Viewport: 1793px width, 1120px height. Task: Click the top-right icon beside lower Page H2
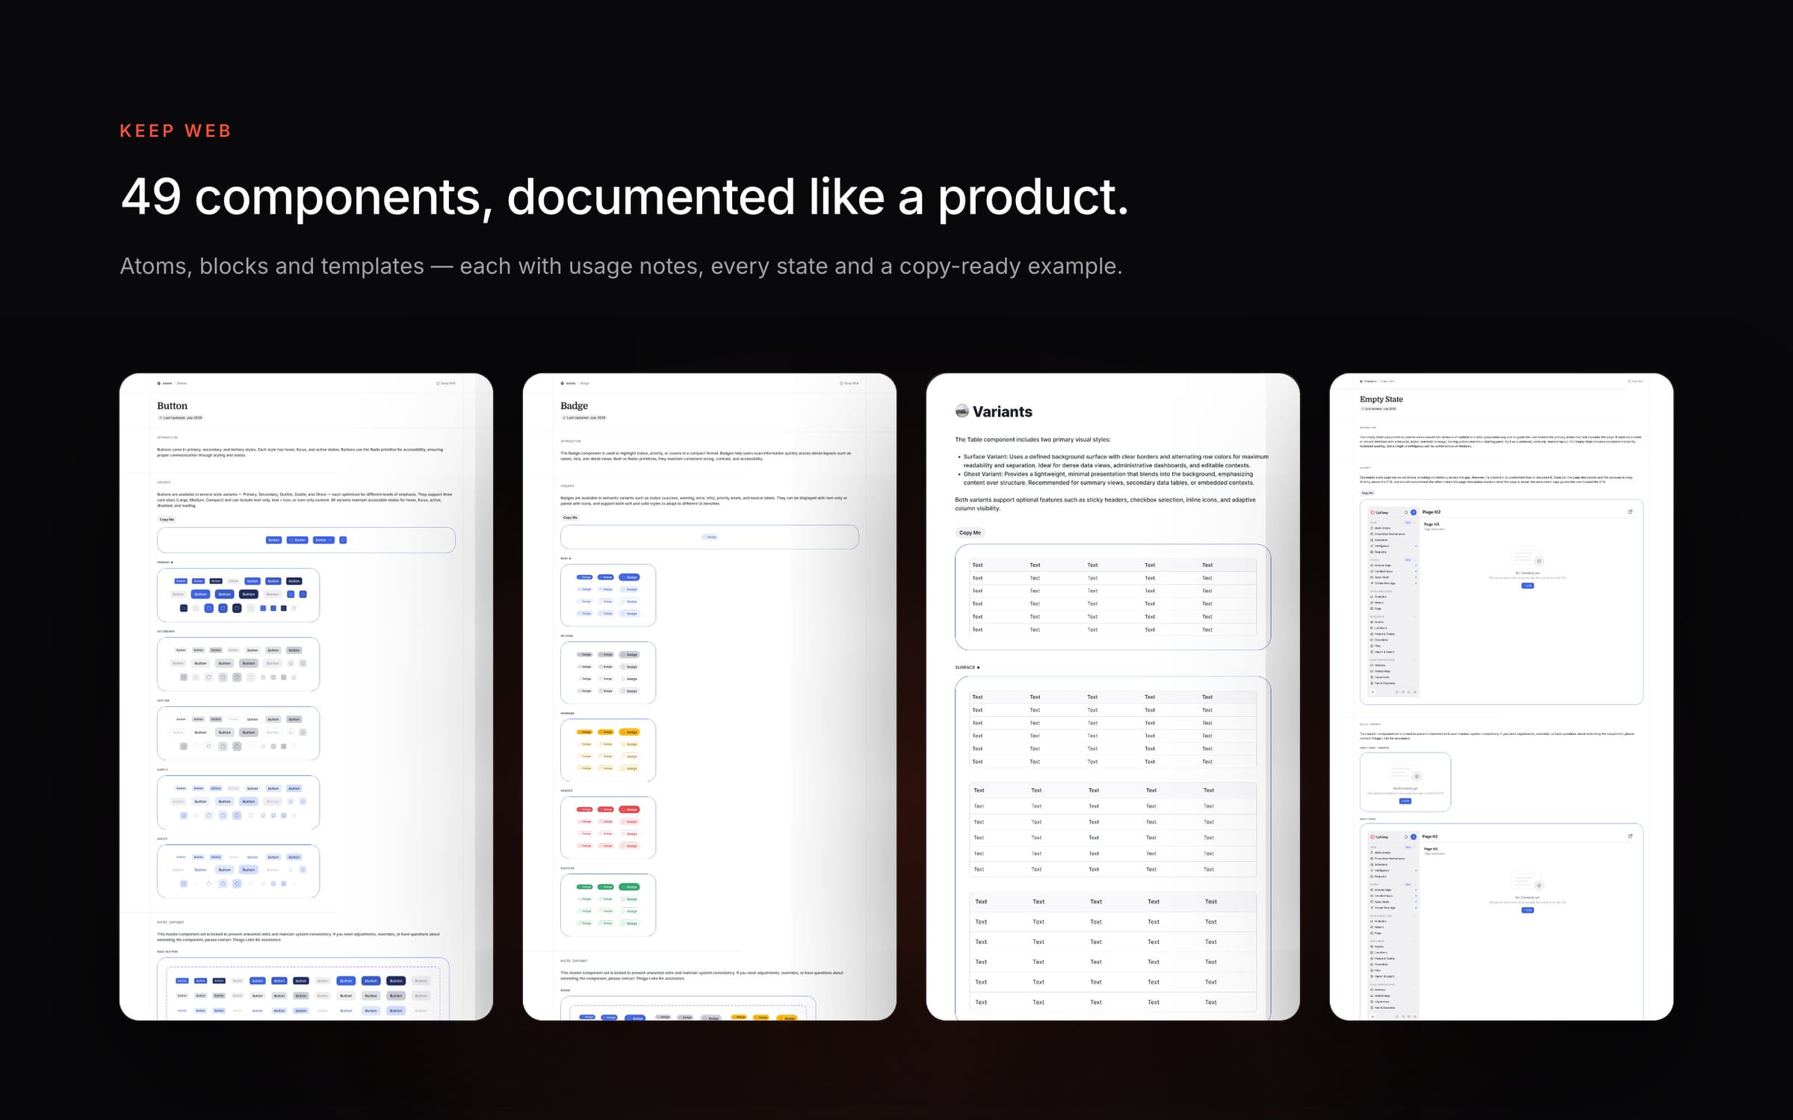(1630, 836)
